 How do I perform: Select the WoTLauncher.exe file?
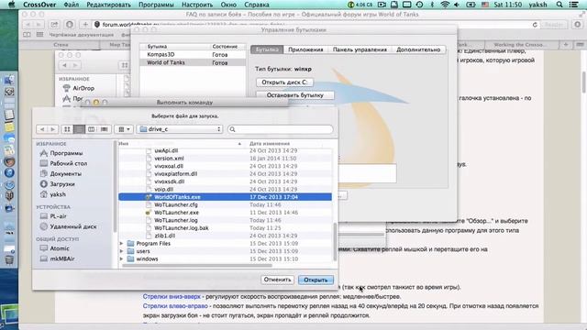[x=225, y=213]
